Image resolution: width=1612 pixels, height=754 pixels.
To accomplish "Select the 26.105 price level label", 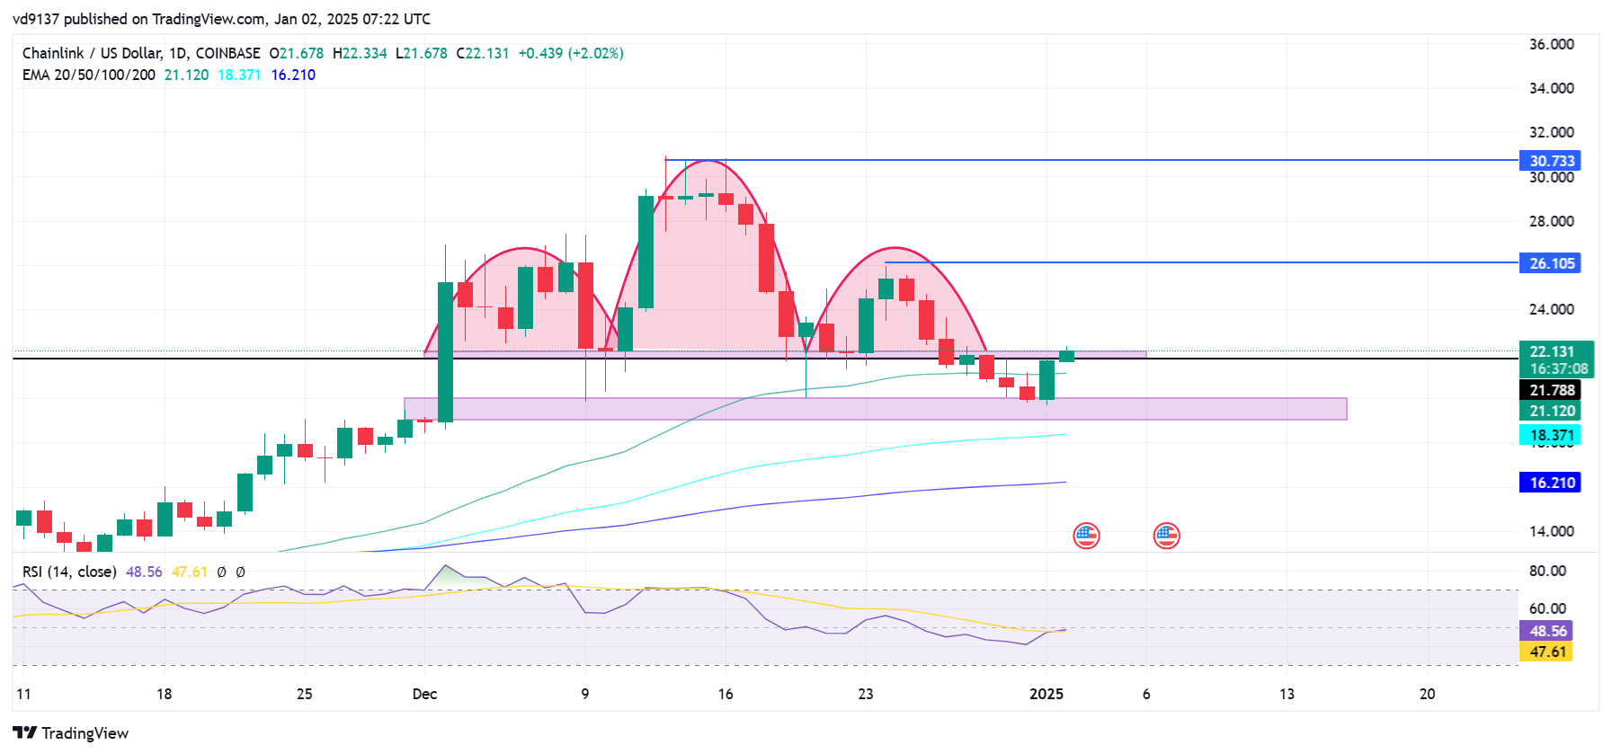I will coord(1550,263).
